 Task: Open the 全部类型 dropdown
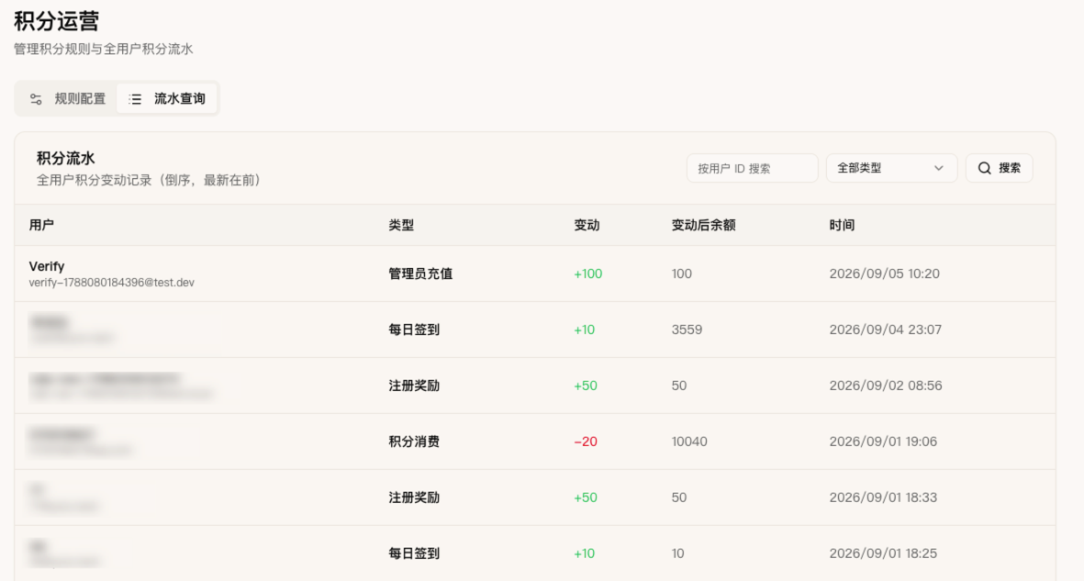[x=891, y=168]
